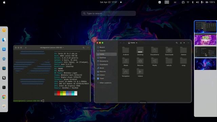This screenshot has height=122, width=217.
Task: Go back in Files navigation
Action: (121, 43)
